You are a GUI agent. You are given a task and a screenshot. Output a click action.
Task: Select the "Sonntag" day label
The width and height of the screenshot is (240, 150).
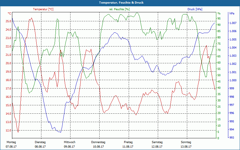coord(186,142)
